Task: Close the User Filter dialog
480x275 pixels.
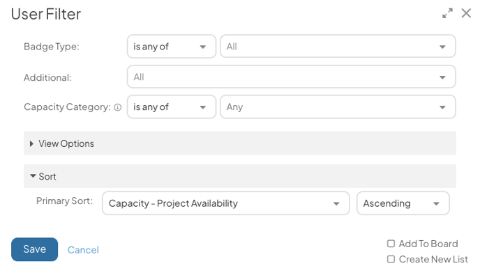Action: click(x=466, y=13)
